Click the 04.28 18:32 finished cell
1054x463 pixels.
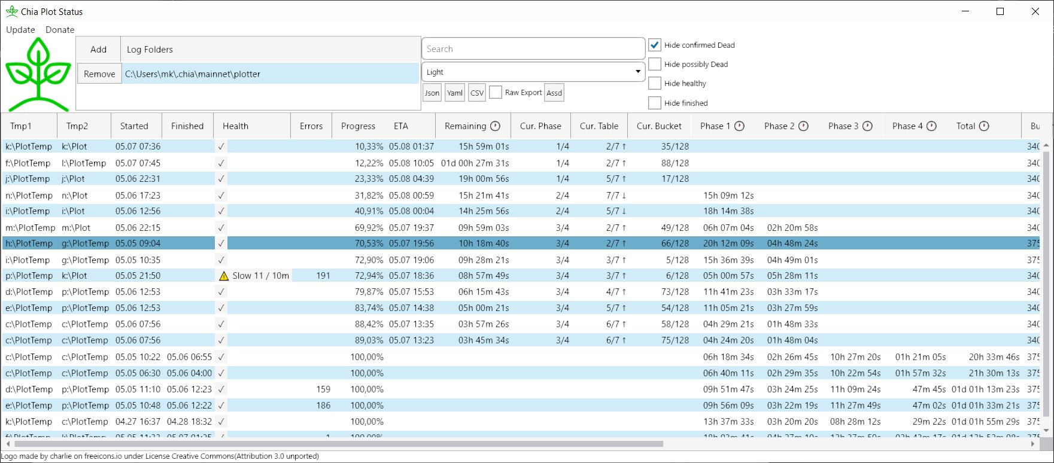[189, 422]
